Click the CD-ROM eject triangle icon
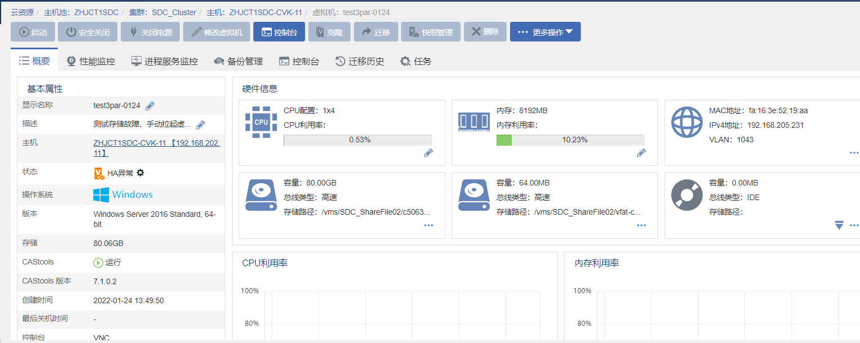Viewport: 860px width, 343px height. (839, 225)
